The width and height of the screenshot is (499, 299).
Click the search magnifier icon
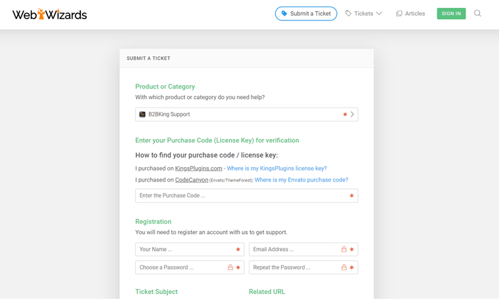477,13
